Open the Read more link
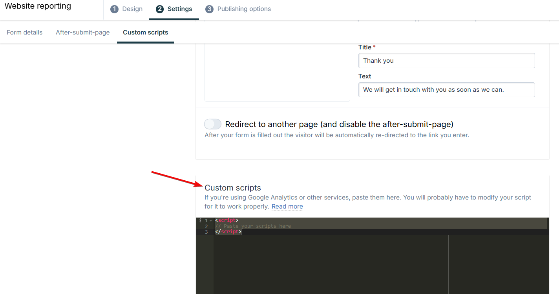The width and height of the screenshot is (559, 294). click(287, 207)
